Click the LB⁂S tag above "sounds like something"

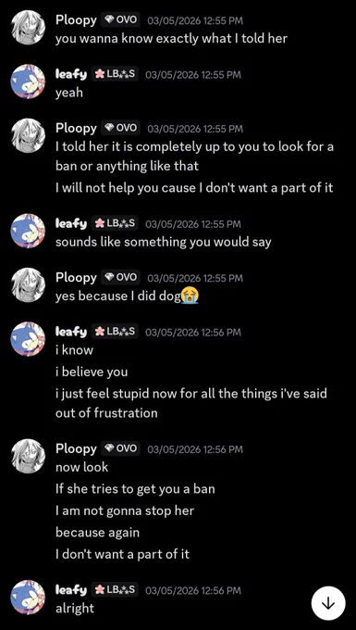[x=115, y=223]
